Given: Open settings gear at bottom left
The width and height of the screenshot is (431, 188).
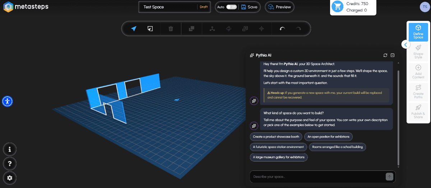Looking at the screenshot, I should (x=10, y=178).
